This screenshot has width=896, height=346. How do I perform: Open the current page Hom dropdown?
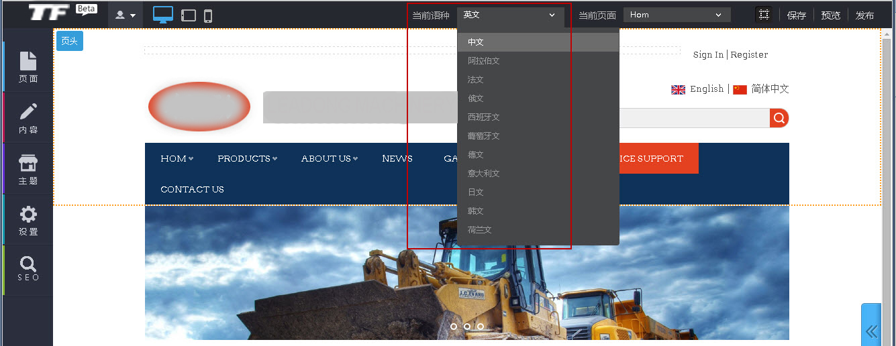[677, 15]
